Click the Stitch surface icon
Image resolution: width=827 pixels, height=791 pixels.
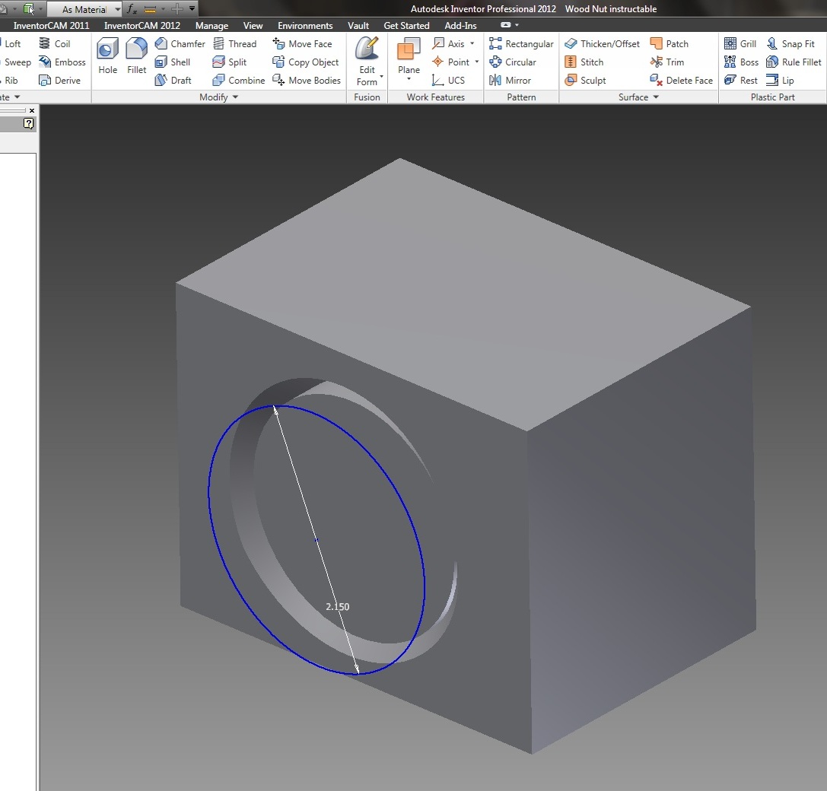[571, 62]
